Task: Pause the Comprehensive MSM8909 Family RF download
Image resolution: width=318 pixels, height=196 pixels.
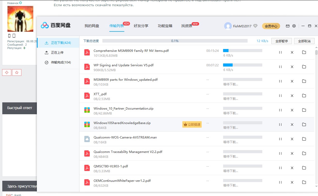Action: pyautogui.click(x=280, y=52)
